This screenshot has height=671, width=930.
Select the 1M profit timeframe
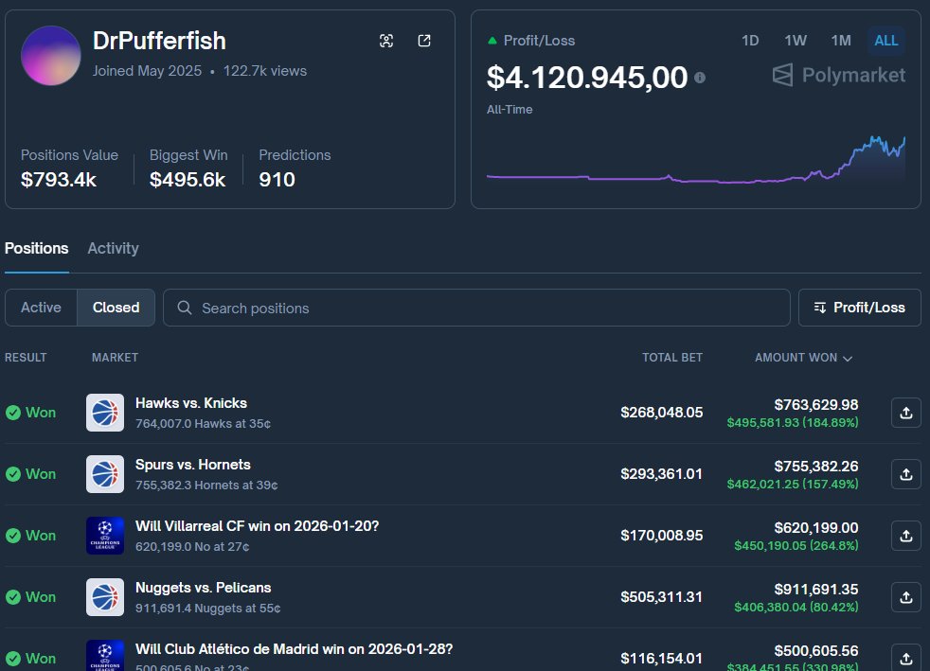click(841, 41)
